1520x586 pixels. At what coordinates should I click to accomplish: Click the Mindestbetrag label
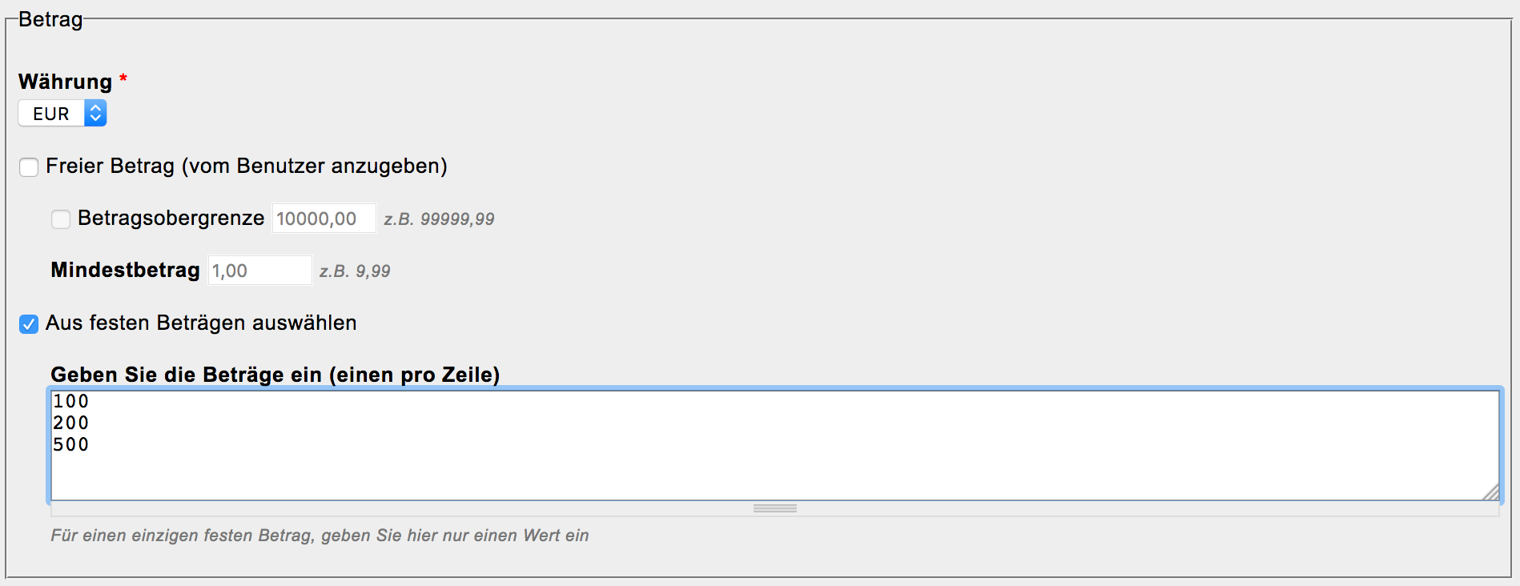click(125, 271)
